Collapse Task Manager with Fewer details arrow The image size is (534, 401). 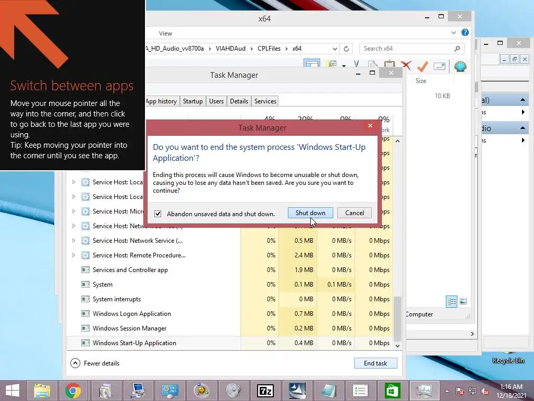point(75,363)
